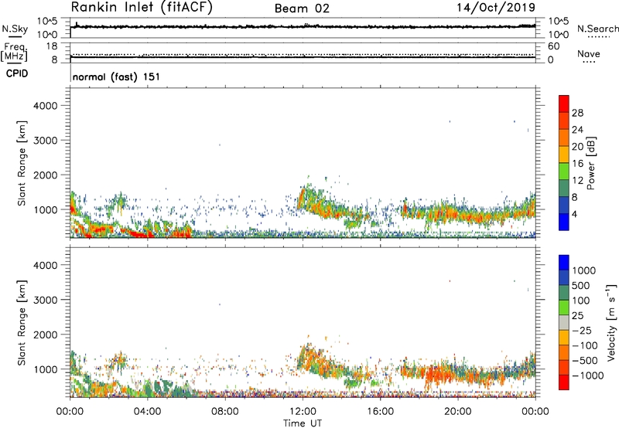Click the "N.Search" legend label
This screenshot has height=428, width=619.
tap(597, 29)
